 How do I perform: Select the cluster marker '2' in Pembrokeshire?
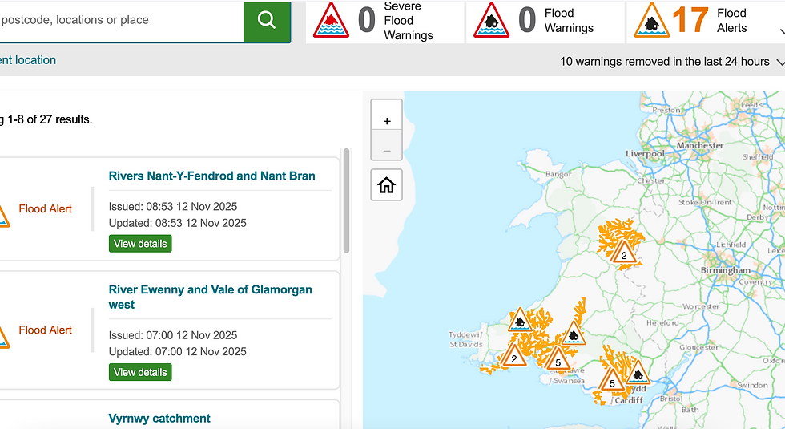tap(514, 356)
